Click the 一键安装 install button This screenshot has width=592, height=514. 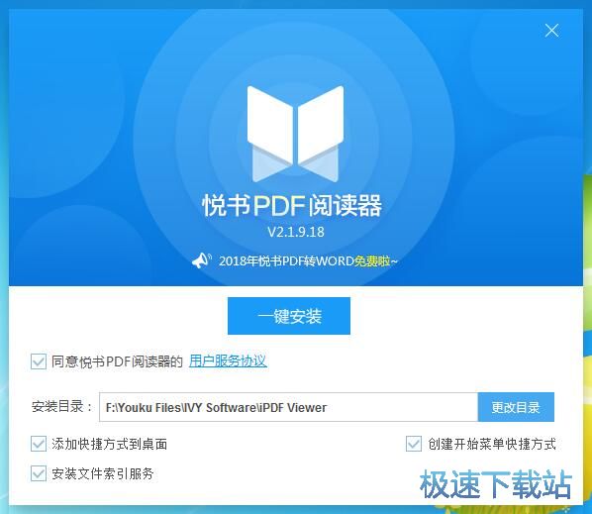289,316
